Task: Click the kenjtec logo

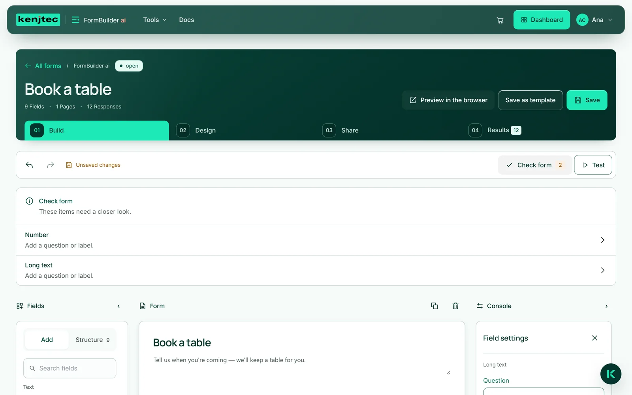Action: (38, 20)
